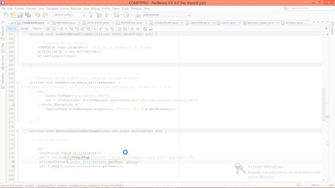Screen dimensions: 335x188
Task: Open the Debug Project dropdown arrow
Action: click(121, 15)
